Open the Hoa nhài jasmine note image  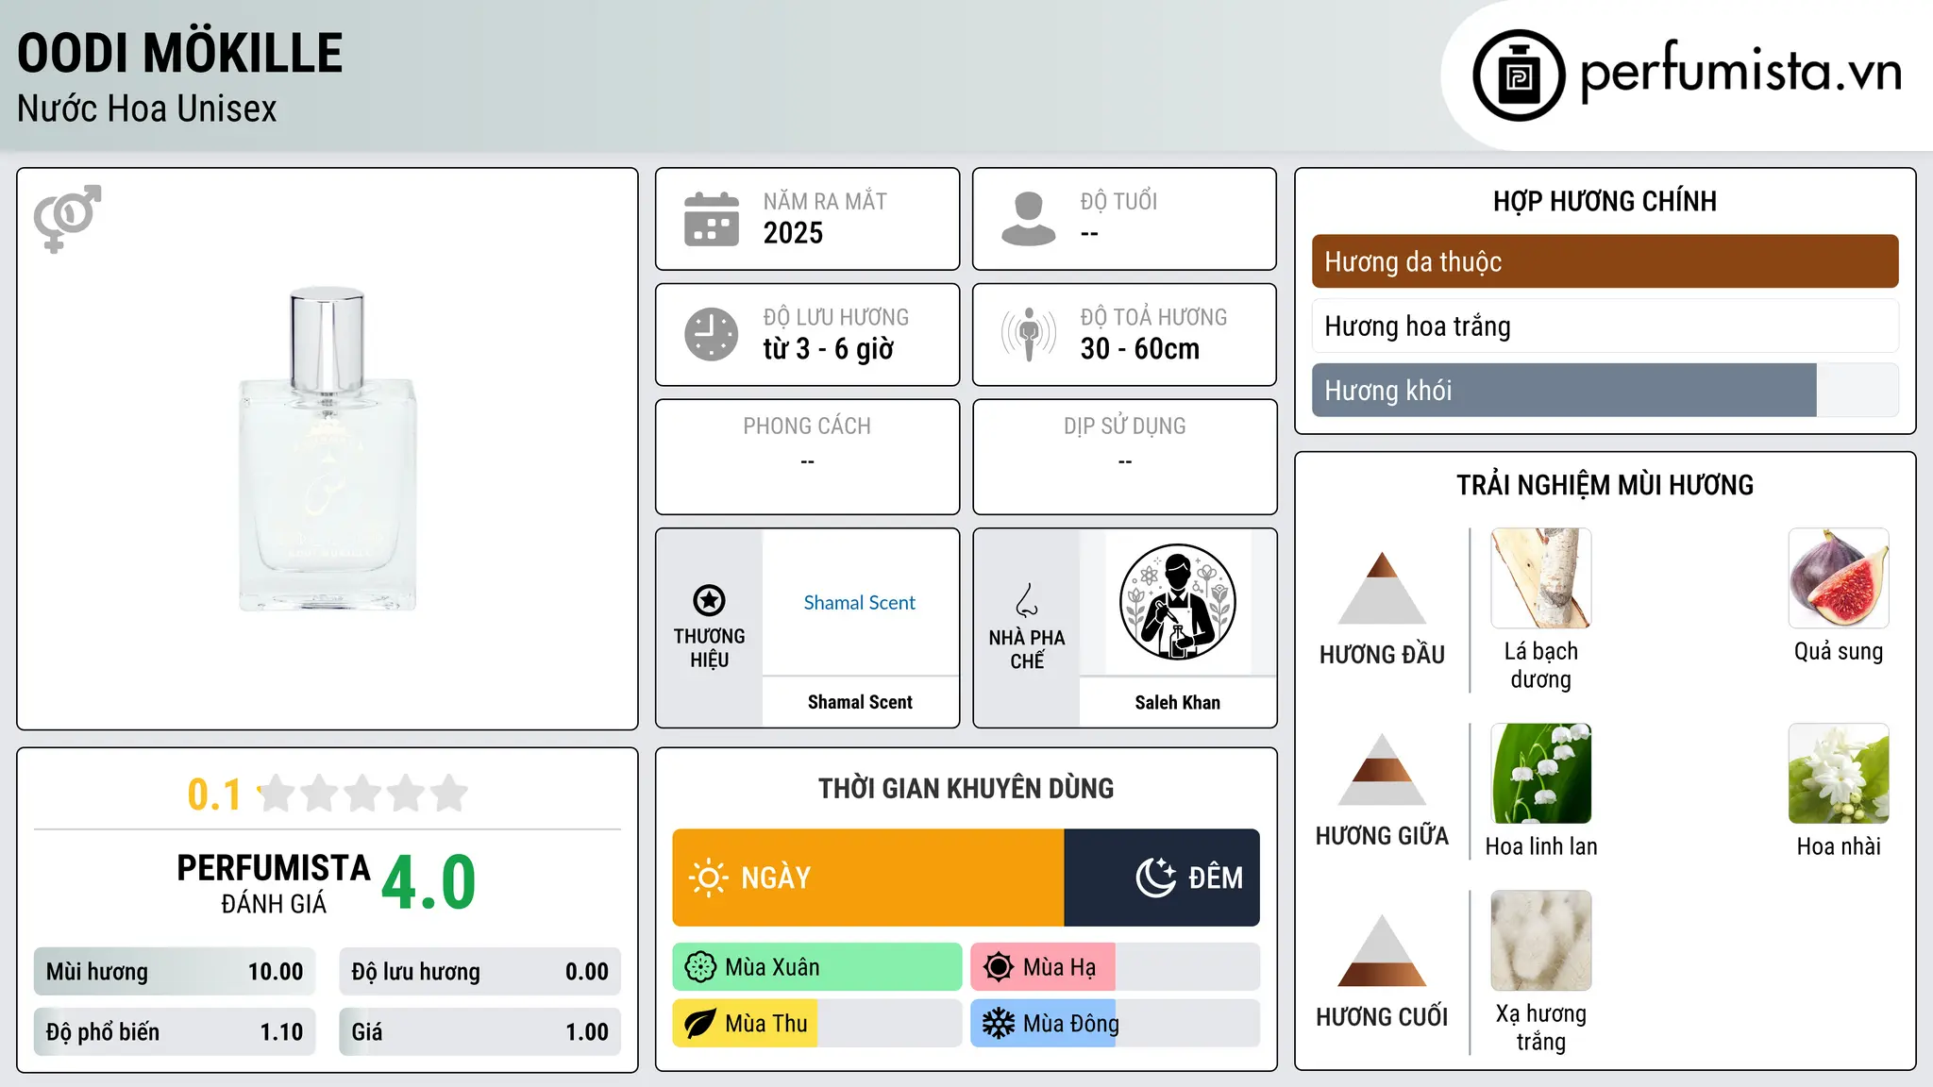1839,774
